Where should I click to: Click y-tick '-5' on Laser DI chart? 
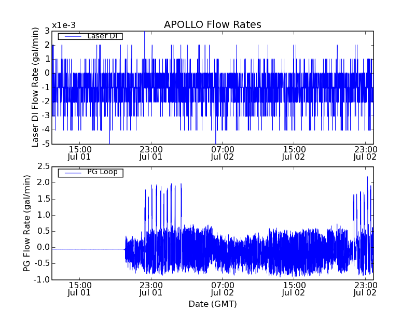(46, 144)
